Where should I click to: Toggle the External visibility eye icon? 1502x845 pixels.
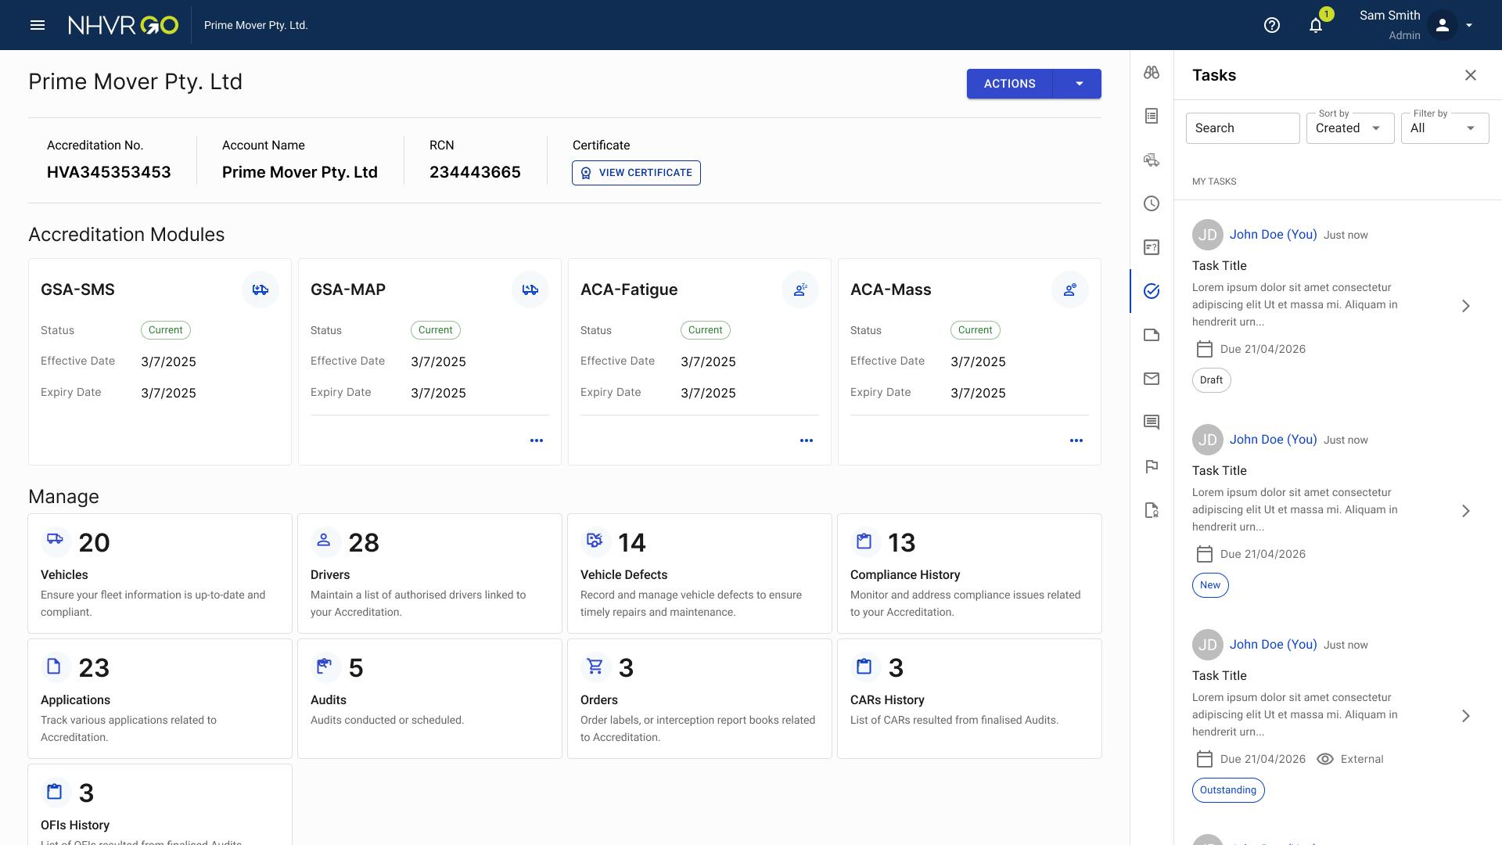click(1325, 759)
